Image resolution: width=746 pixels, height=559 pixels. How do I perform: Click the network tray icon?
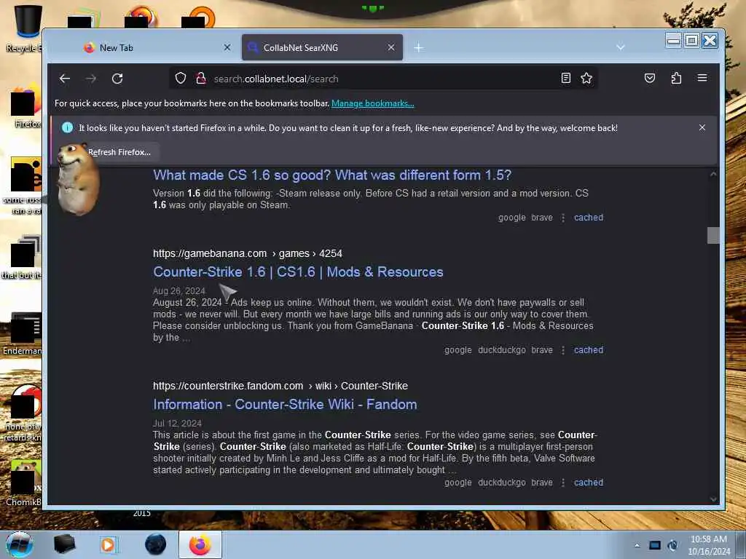coord(655,545)
